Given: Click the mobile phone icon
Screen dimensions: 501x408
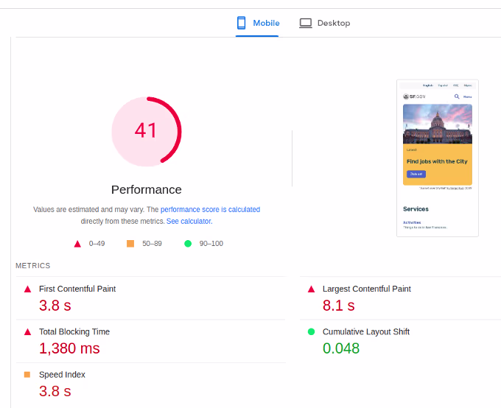Looking at the screenshot, I should point(241,23).
